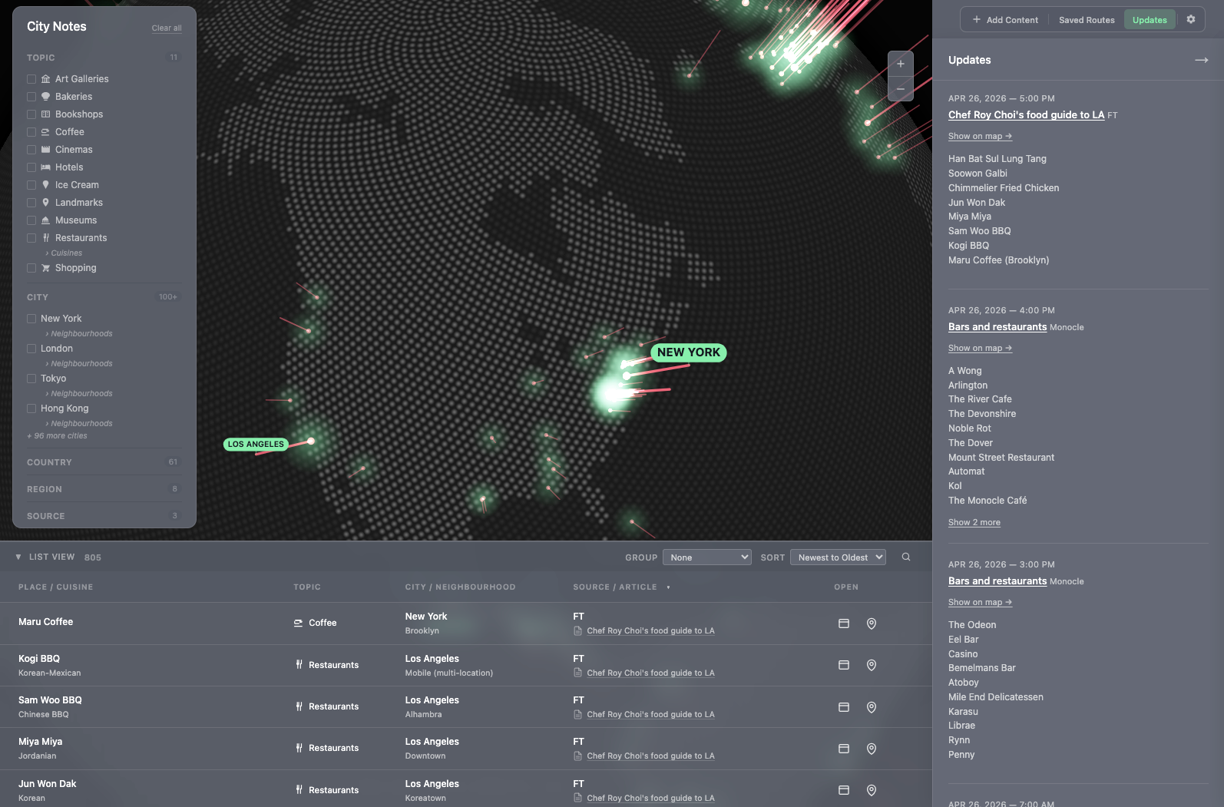Click the New York map label
This screenshot has height=807, width=1224.
click(688, 352)
